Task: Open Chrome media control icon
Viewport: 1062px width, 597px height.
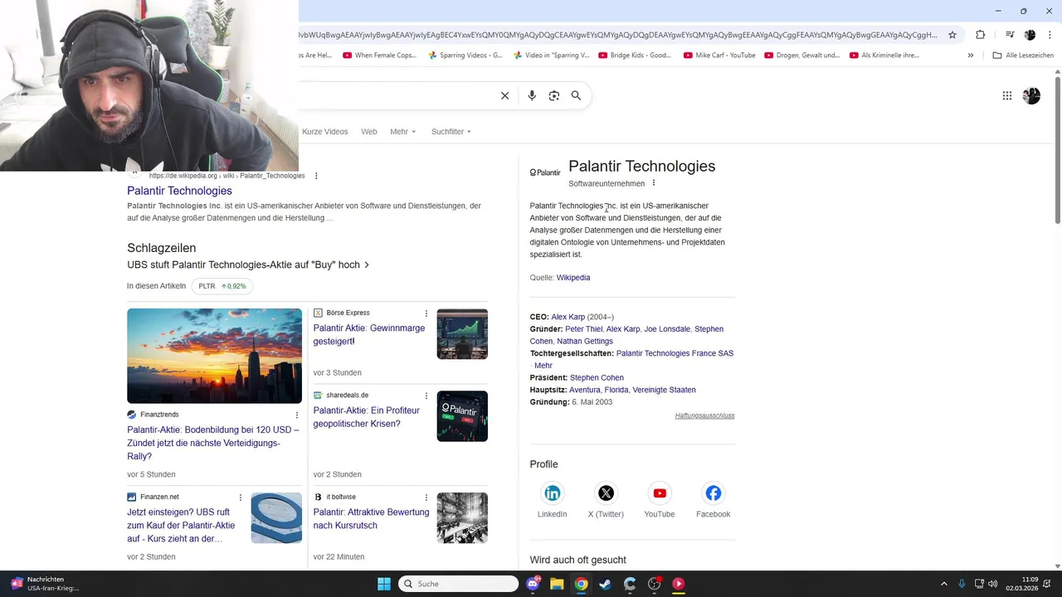Action: coord(1010,35)
